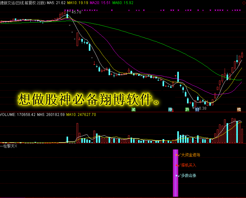Screen dimensions: 246x198
Task: Click the MA5: 21.62 label
Action: (56, 3)
